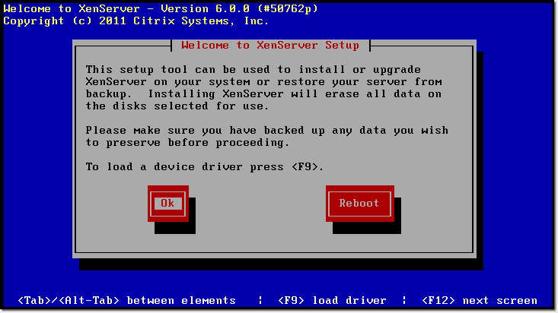Click the "<F12> next screen" footer hint

pos(480,301)
